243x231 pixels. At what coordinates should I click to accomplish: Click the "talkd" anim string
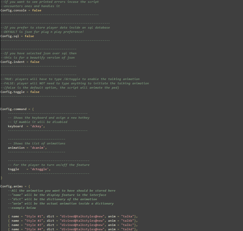click(x=128, y=229)
